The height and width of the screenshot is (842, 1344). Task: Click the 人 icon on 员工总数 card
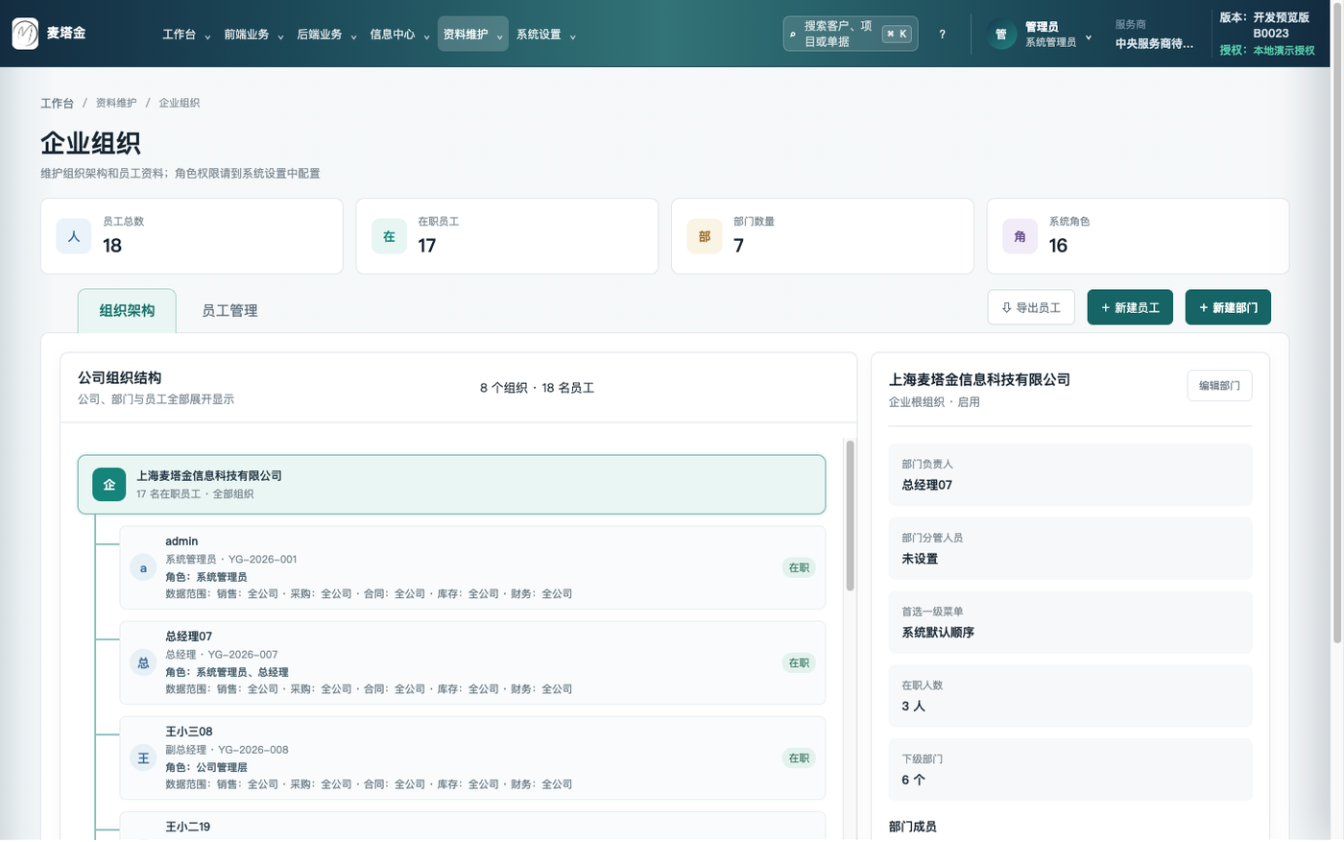click(x=74, y=236)
